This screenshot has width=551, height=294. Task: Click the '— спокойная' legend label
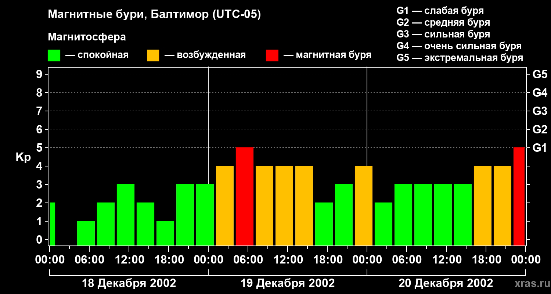97,55
